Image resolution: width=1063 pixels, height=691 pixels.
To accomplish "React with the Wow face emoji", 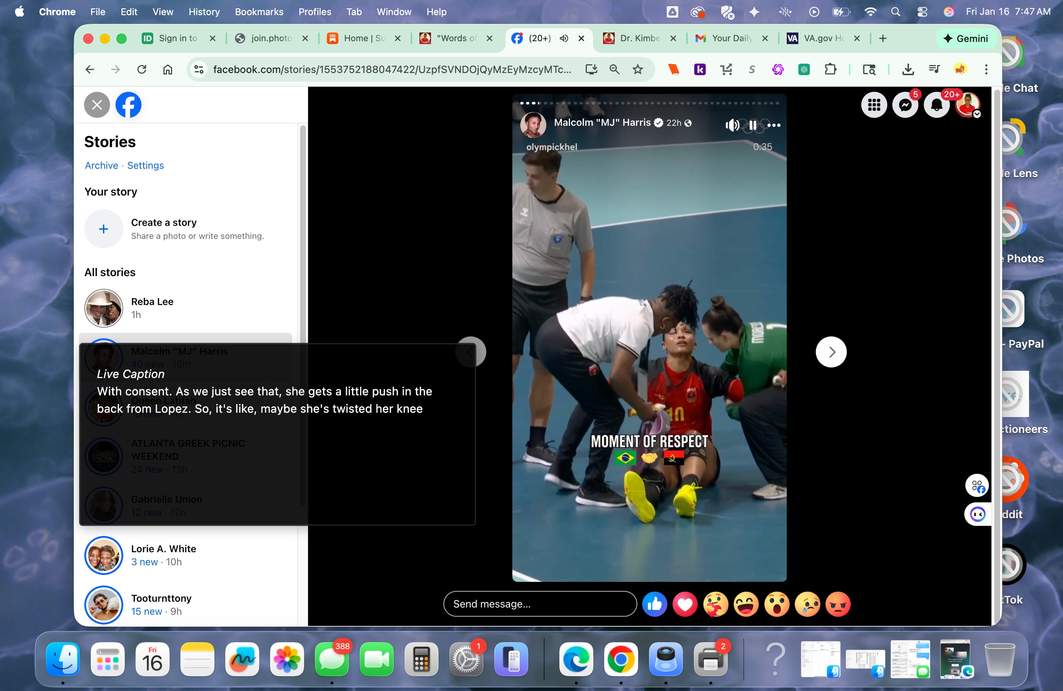I will coord(777,604).
